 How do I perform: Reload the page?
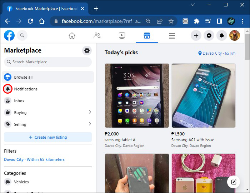[30, 21]
